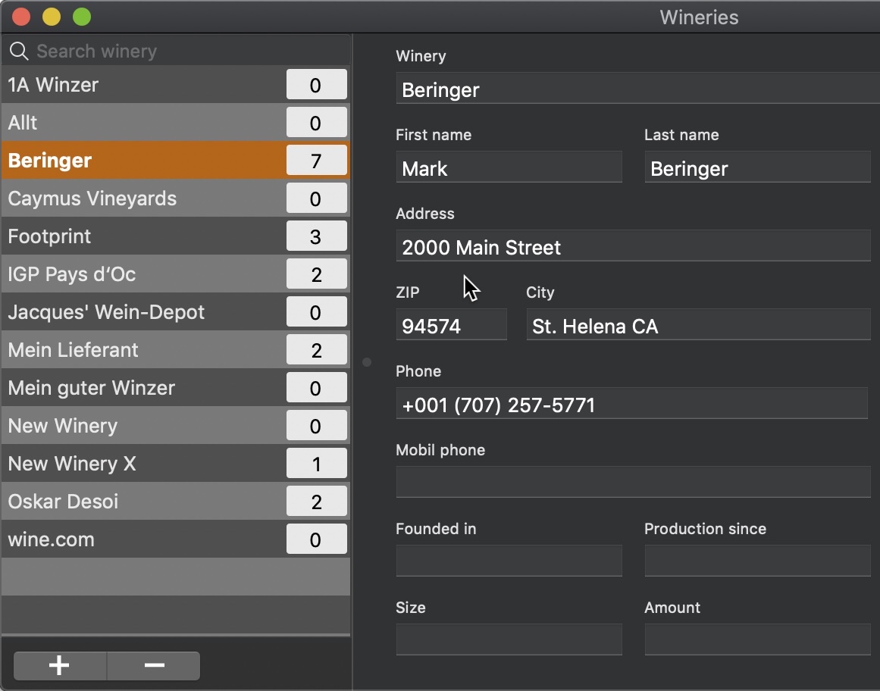Click the empty Founded in field

pyautogui.click(x=509, y=561)
